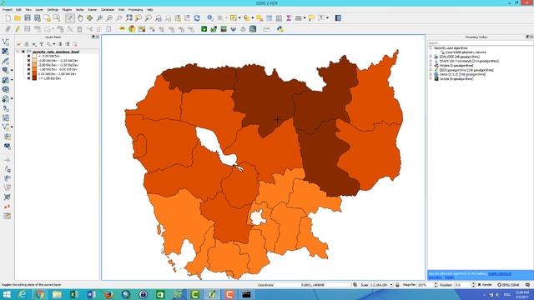The height and width of the screenshot is (300, 534).
Task: Click the coordinate extents toggle icon
Action: tap(355, 285)
